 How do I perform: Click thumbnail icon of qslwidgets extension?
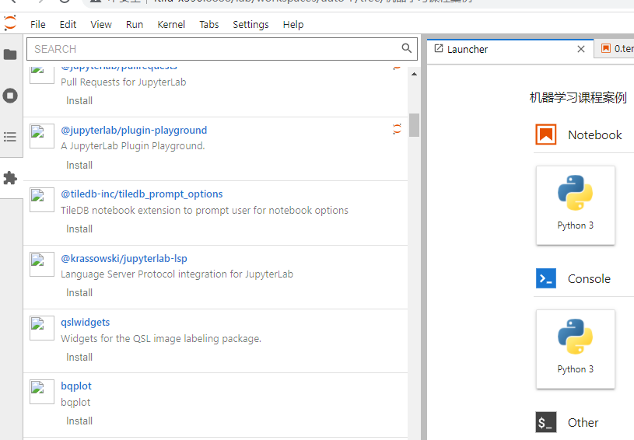42,328
